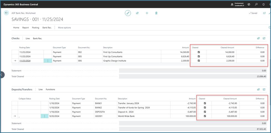Select Graphic Design Institute description cell
Viewport: 271px width, 133px height.
[132, 61]
